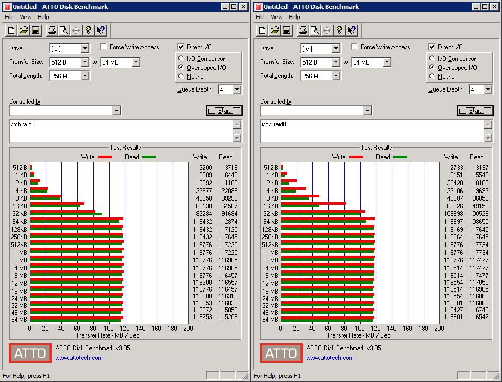Start the benchmark in iscsi raid0 window

point(475,111)
